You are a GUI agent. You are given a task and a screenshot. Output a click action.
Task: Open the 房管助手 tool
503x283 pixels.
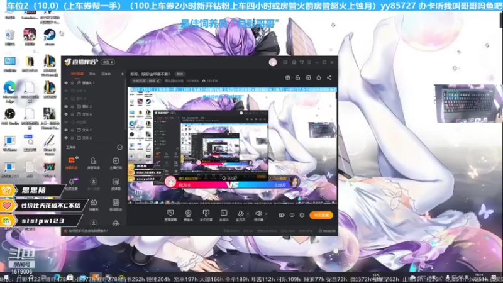pos(93,163)
